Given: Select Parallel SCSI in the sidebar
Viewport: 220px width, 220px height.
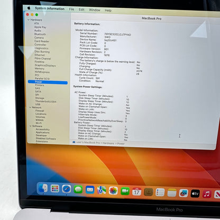Looking at the screenshot, I should [42, 78].
